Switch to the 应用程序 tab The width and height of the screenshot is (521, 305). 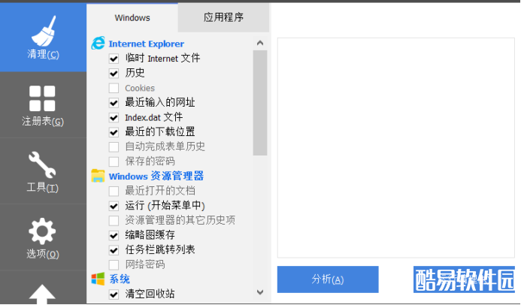[223, 17]
